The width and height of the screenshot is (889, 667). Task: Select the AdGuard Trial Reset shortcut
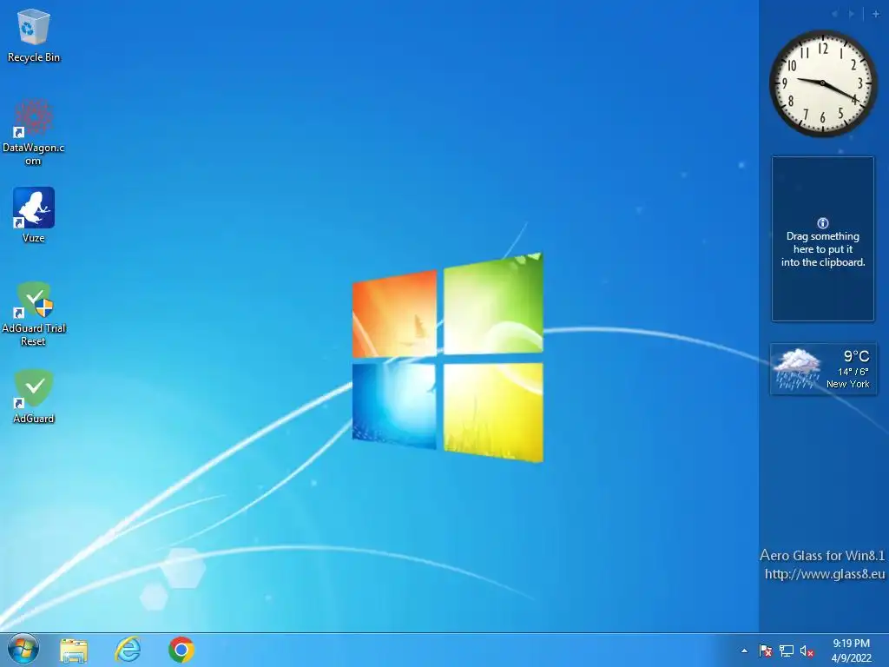pos(34,314)
